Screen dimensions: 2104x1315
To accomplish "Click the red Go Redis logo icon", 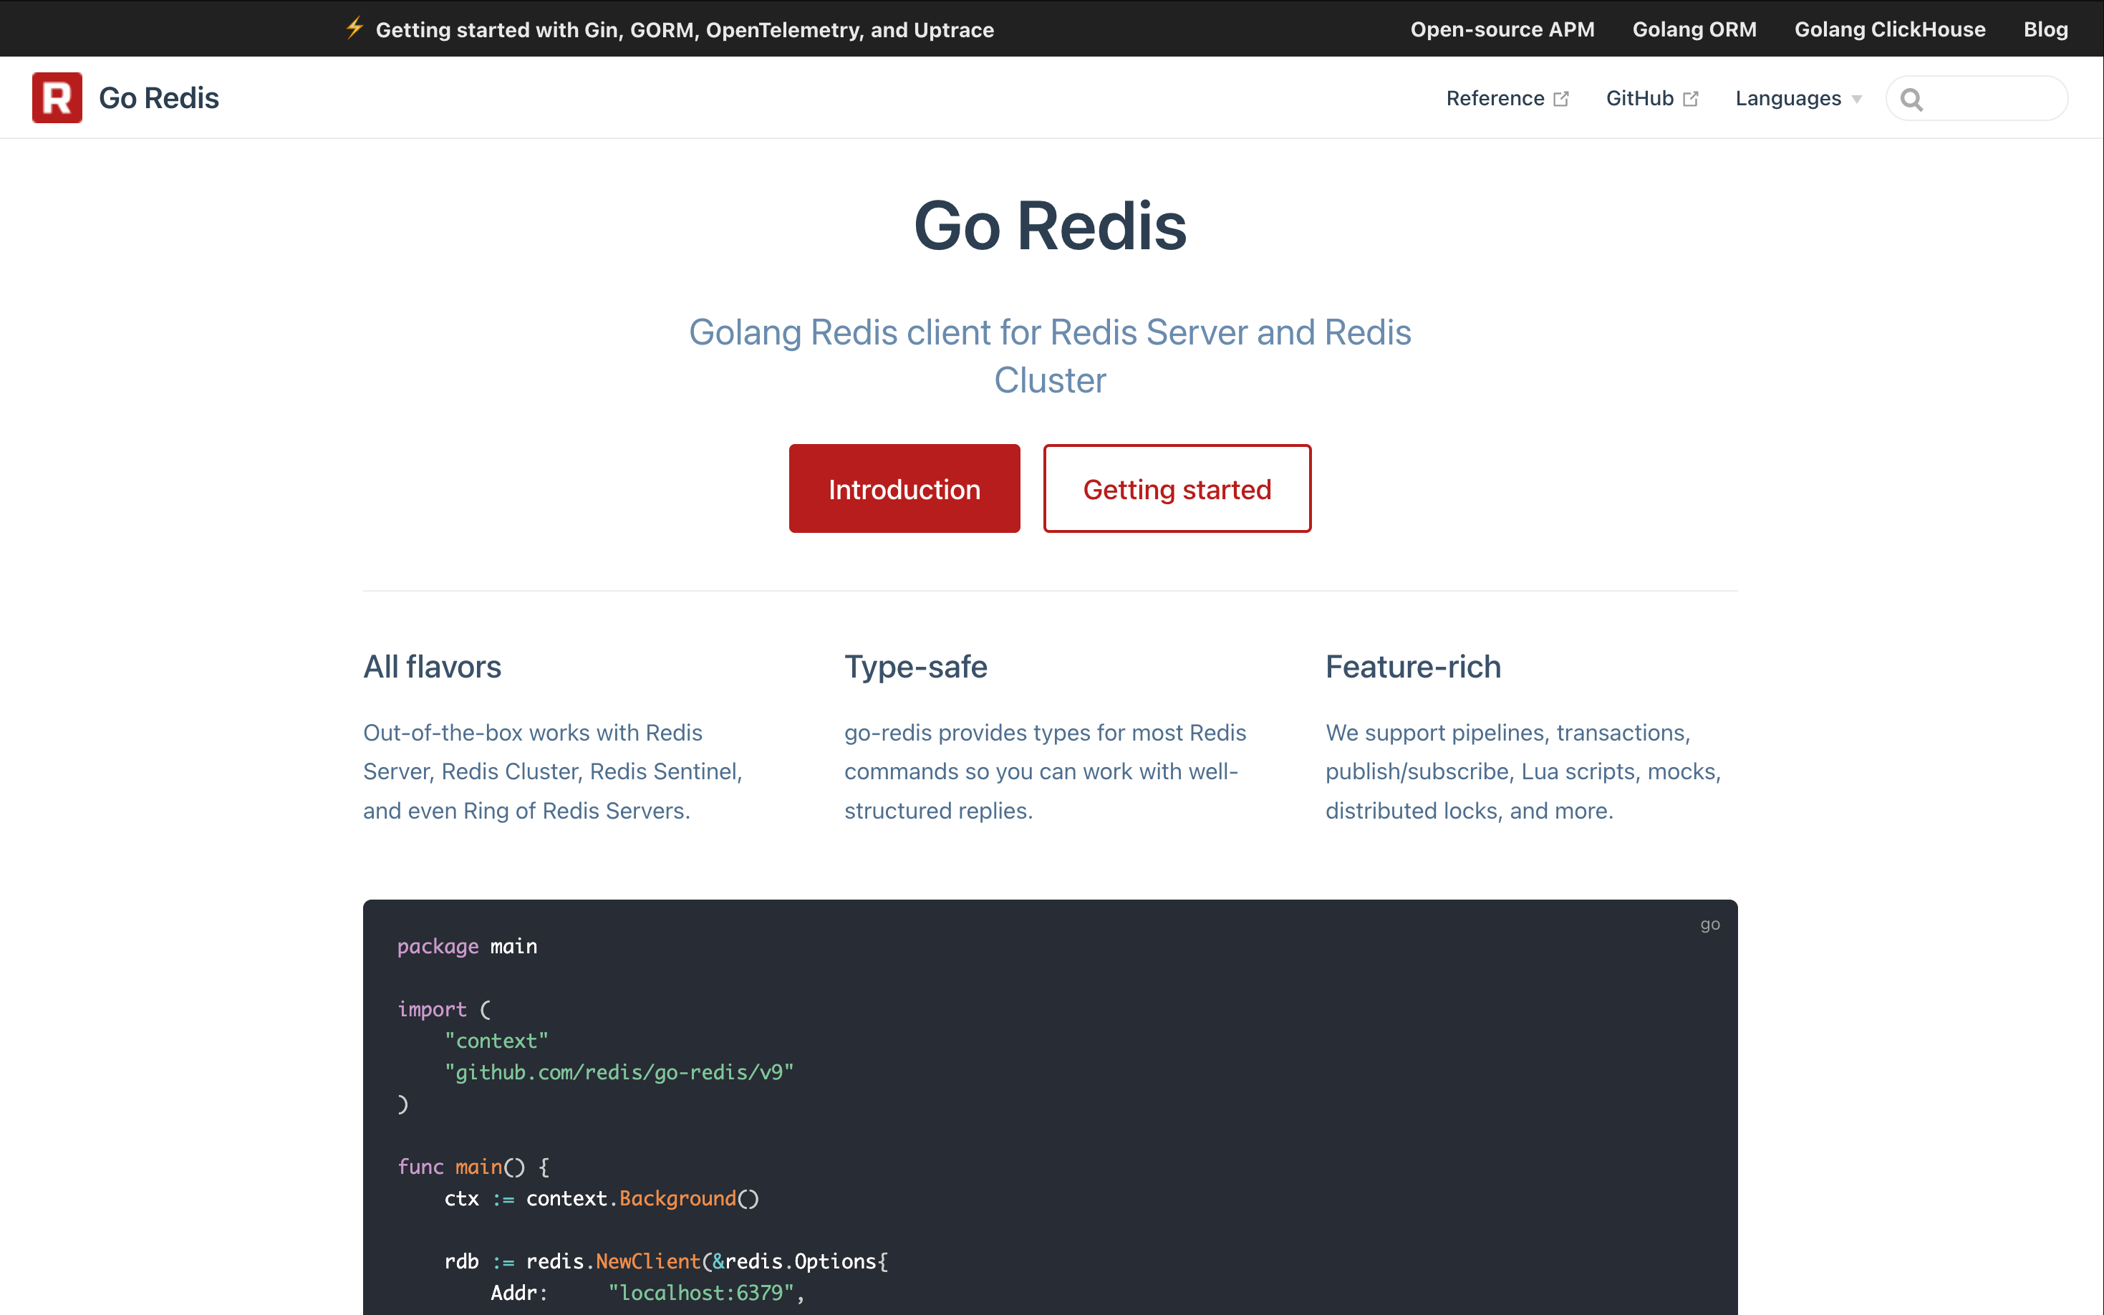I will [57, 97].
